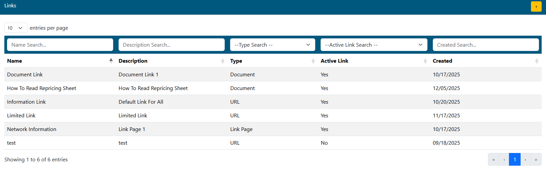546x170 pixels.
Task: Sort table by Name column arrow
Action: click(111, 61)
